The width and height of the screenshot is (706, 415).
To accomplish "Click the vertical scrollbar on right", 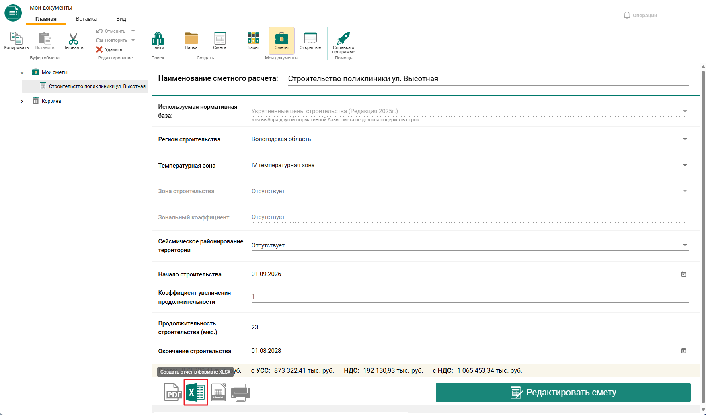I will [703, 237].
